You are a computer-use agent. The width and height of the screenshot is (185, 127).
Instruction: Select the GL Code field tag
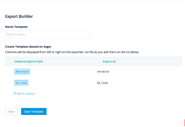[x=21, y=83]
